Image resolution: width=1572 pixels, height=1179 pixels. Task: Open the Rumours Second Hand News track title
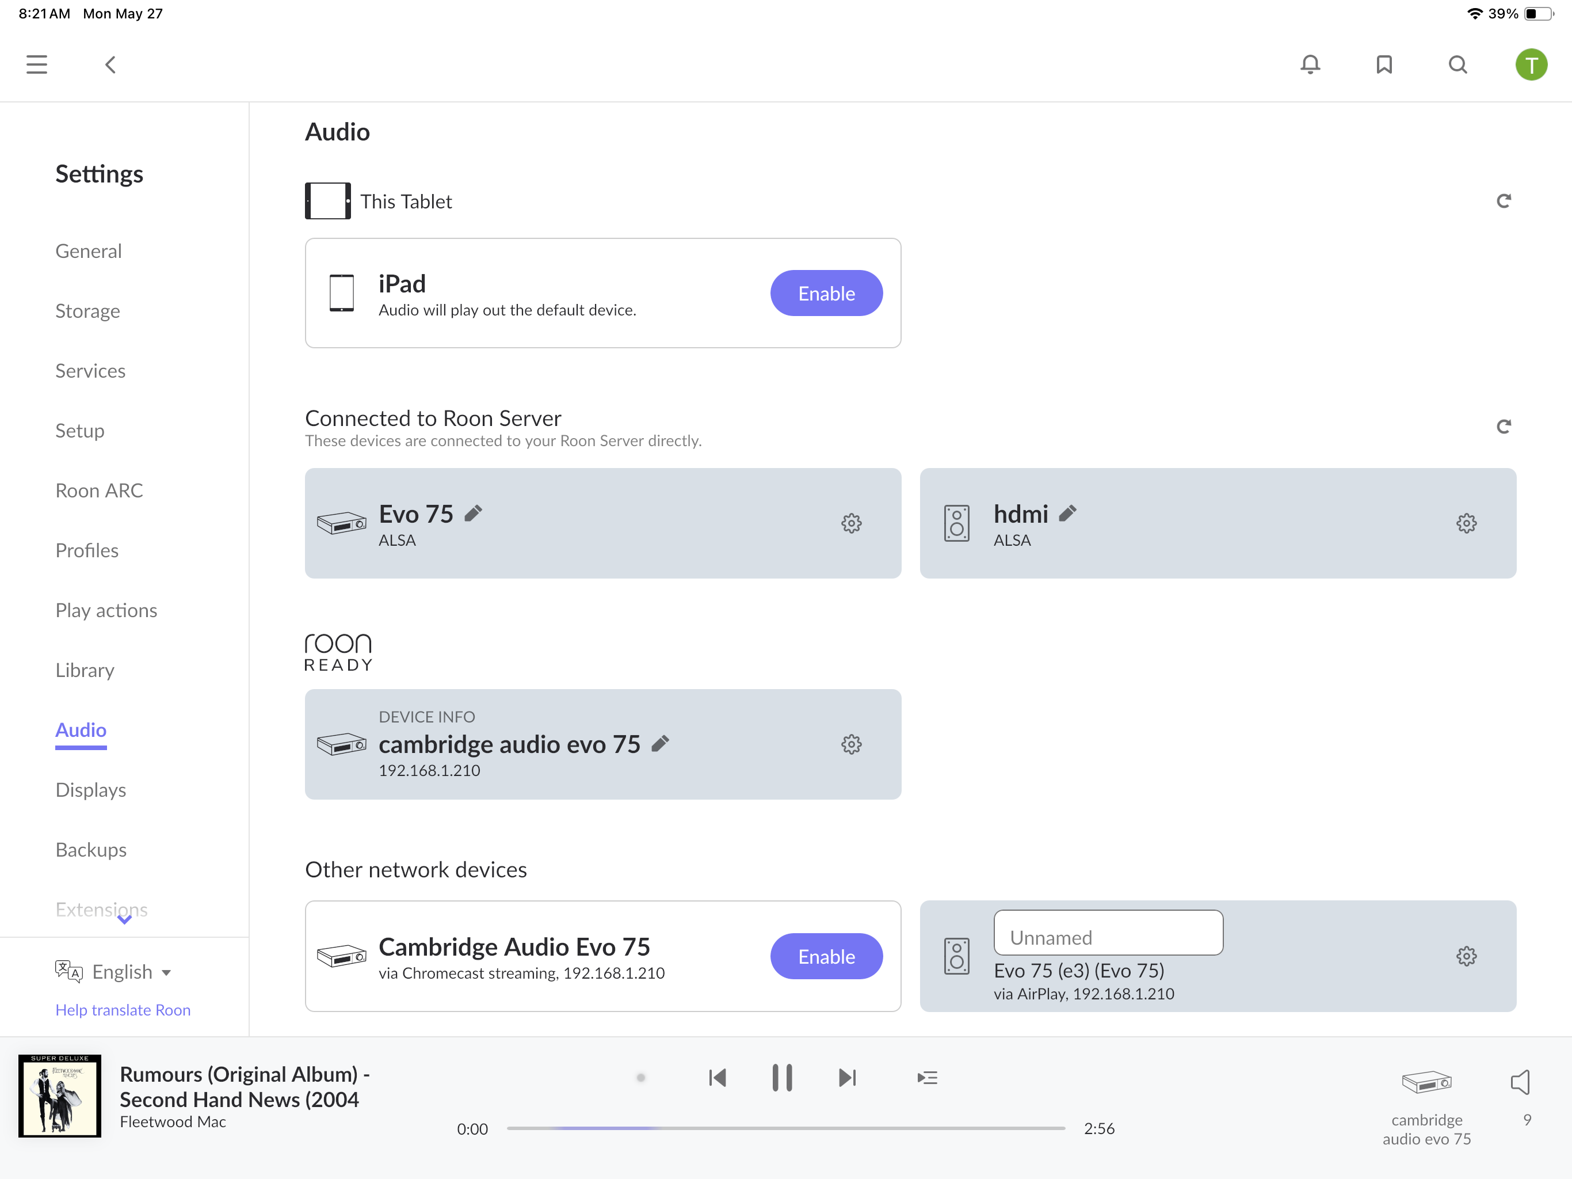tap(245, 1086)
